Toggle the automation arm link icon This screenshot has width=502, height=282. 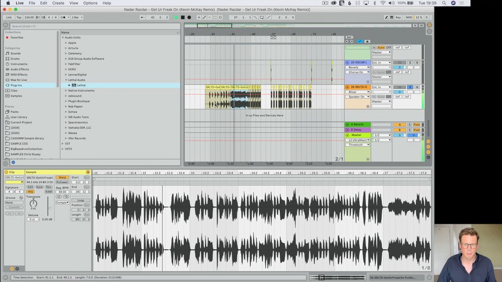204,17
